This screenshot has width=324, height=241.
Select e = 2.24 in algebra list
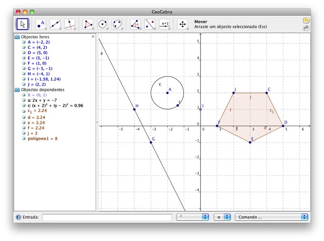tap(36, 123)
